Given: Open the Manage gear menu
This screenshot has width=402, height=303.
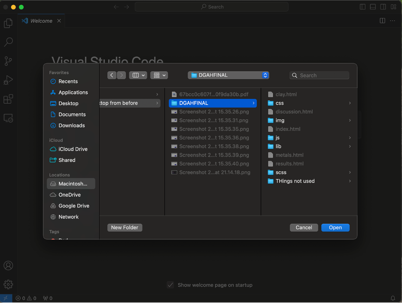Looking at the screenshot, I should pos(8,284).
